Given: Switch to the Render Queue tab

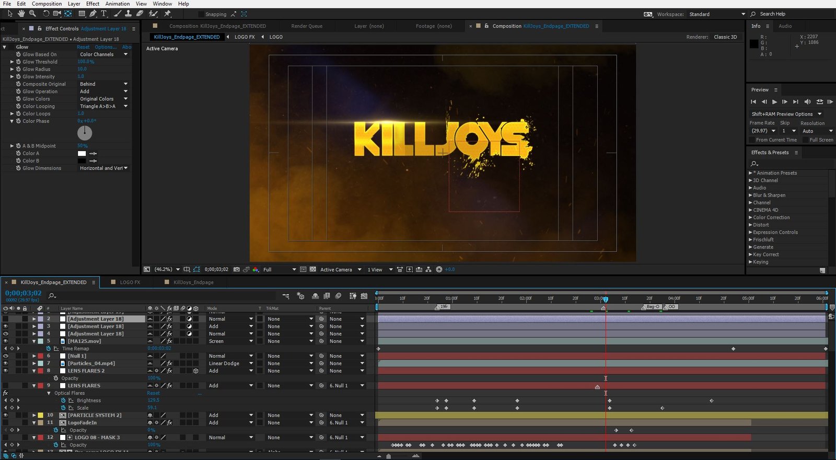Looking at the screenshot, I should click(x=307, y=26).
